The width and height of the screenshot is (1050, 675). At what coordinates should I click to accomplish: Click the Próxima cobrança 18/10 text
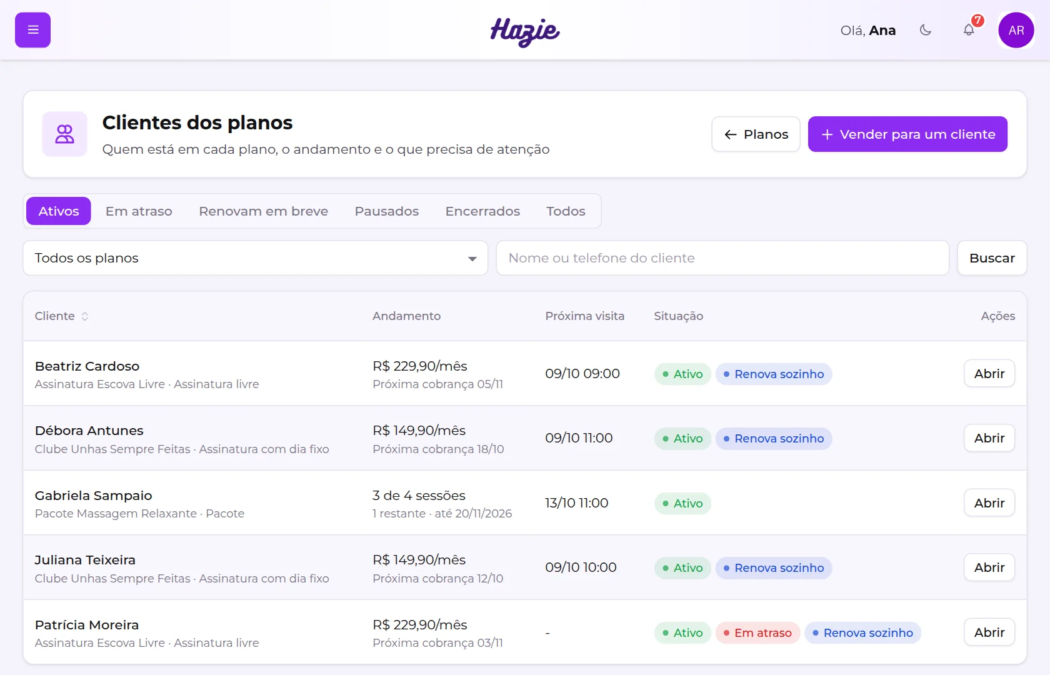[438, 449]
